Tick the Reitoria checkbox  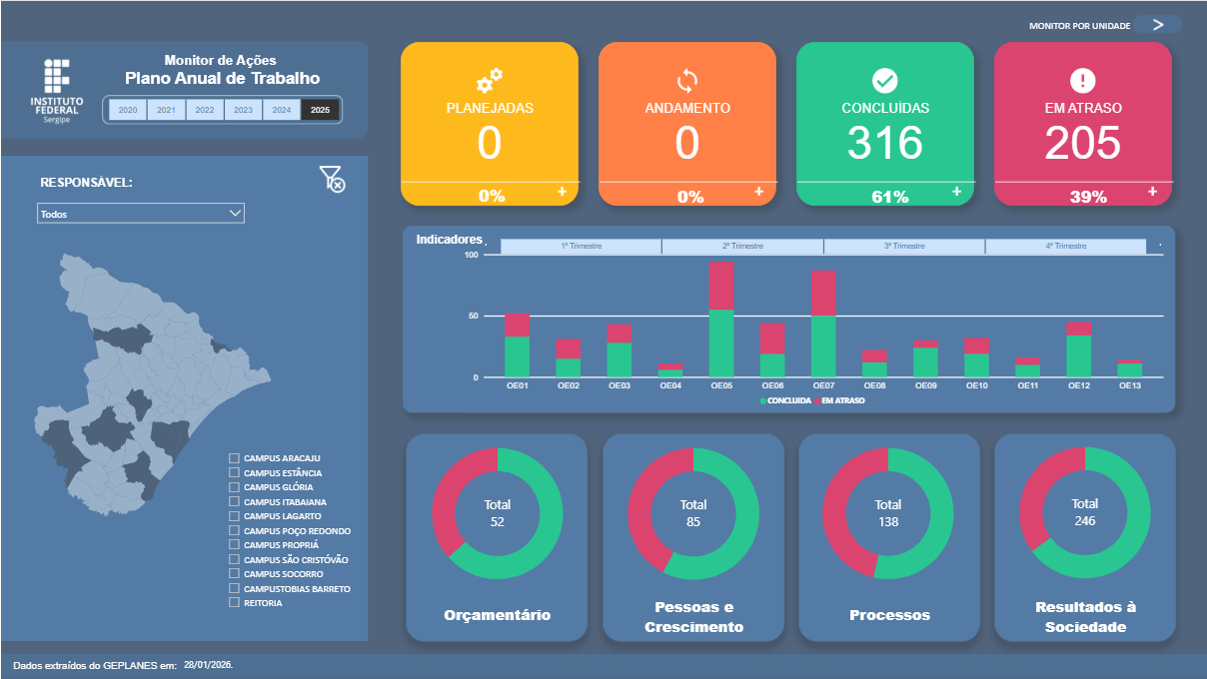tap(235, 603)
